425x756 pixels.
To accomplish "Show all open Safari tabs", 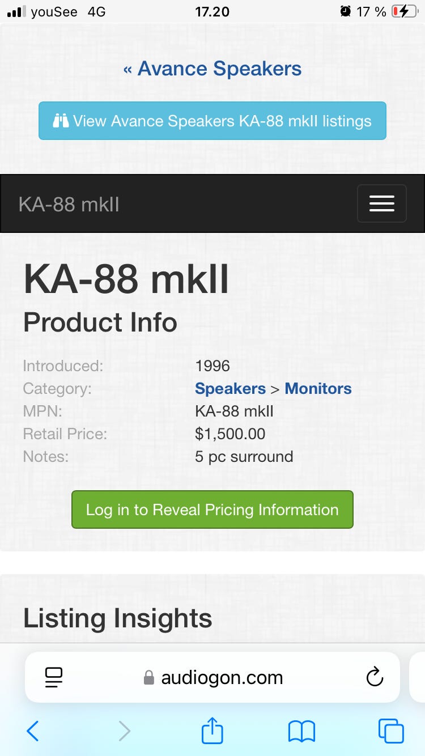I will [391, 731].
